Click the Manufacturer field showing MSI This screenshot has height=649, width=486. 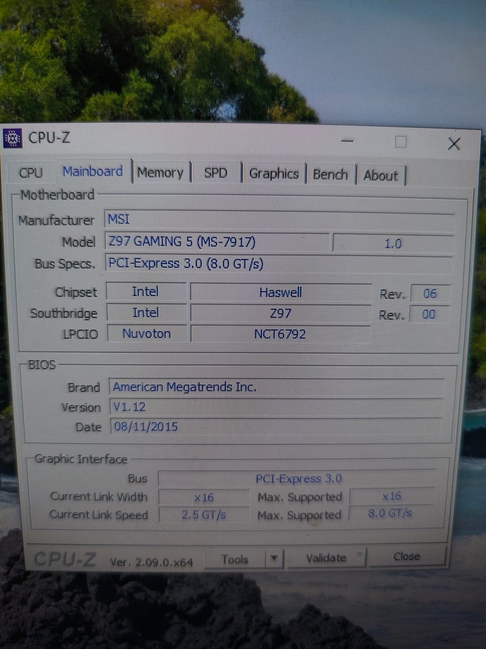(x=279, y=220)
